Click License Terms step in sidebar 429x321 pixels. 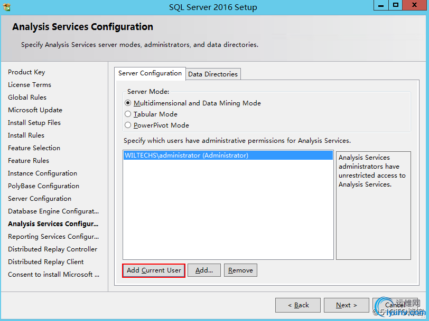pyautogui.click(x=30, y=85)
